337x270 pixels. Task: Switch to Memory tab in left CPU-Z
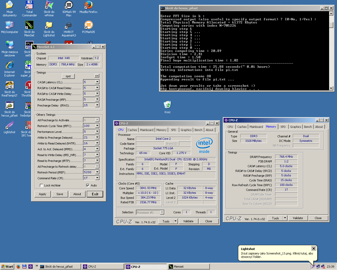point(161,130)
